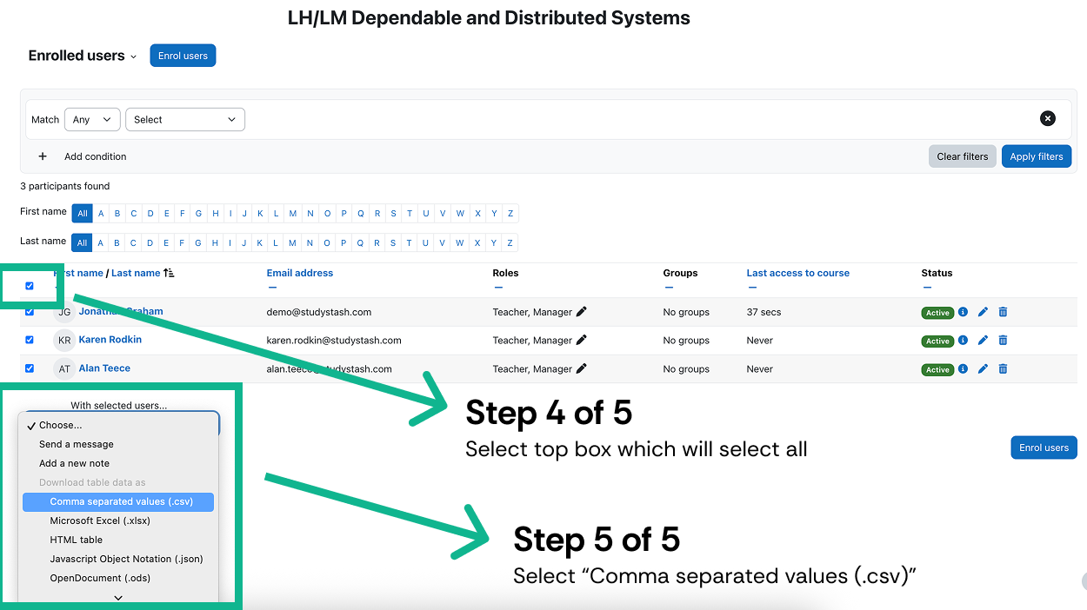Collapse the Status column
The width and height of the screenshot is (1087, 610).
(x=927, y=288)
